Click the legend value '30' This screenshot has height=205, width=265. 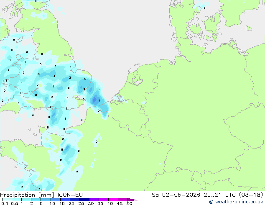[x=91, y=203]
